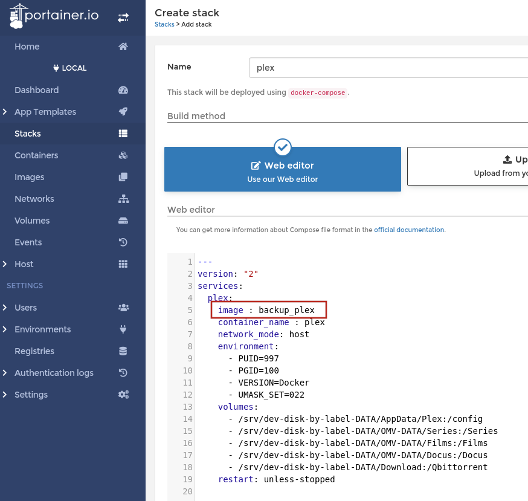Click the checkmark badge above Web editor
This screenshot has width=528, height=501.
tap(283, 147)
